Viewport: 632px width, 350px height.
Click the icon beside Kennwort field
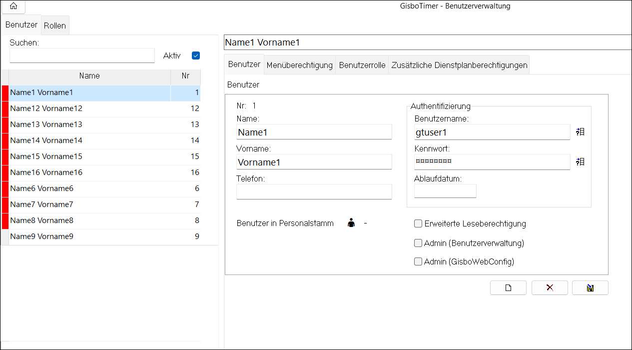pyautogui.click(x=580, y=162)
